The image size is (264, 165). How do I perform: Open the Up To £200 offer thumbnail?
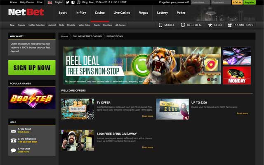[x=172, y=109]
